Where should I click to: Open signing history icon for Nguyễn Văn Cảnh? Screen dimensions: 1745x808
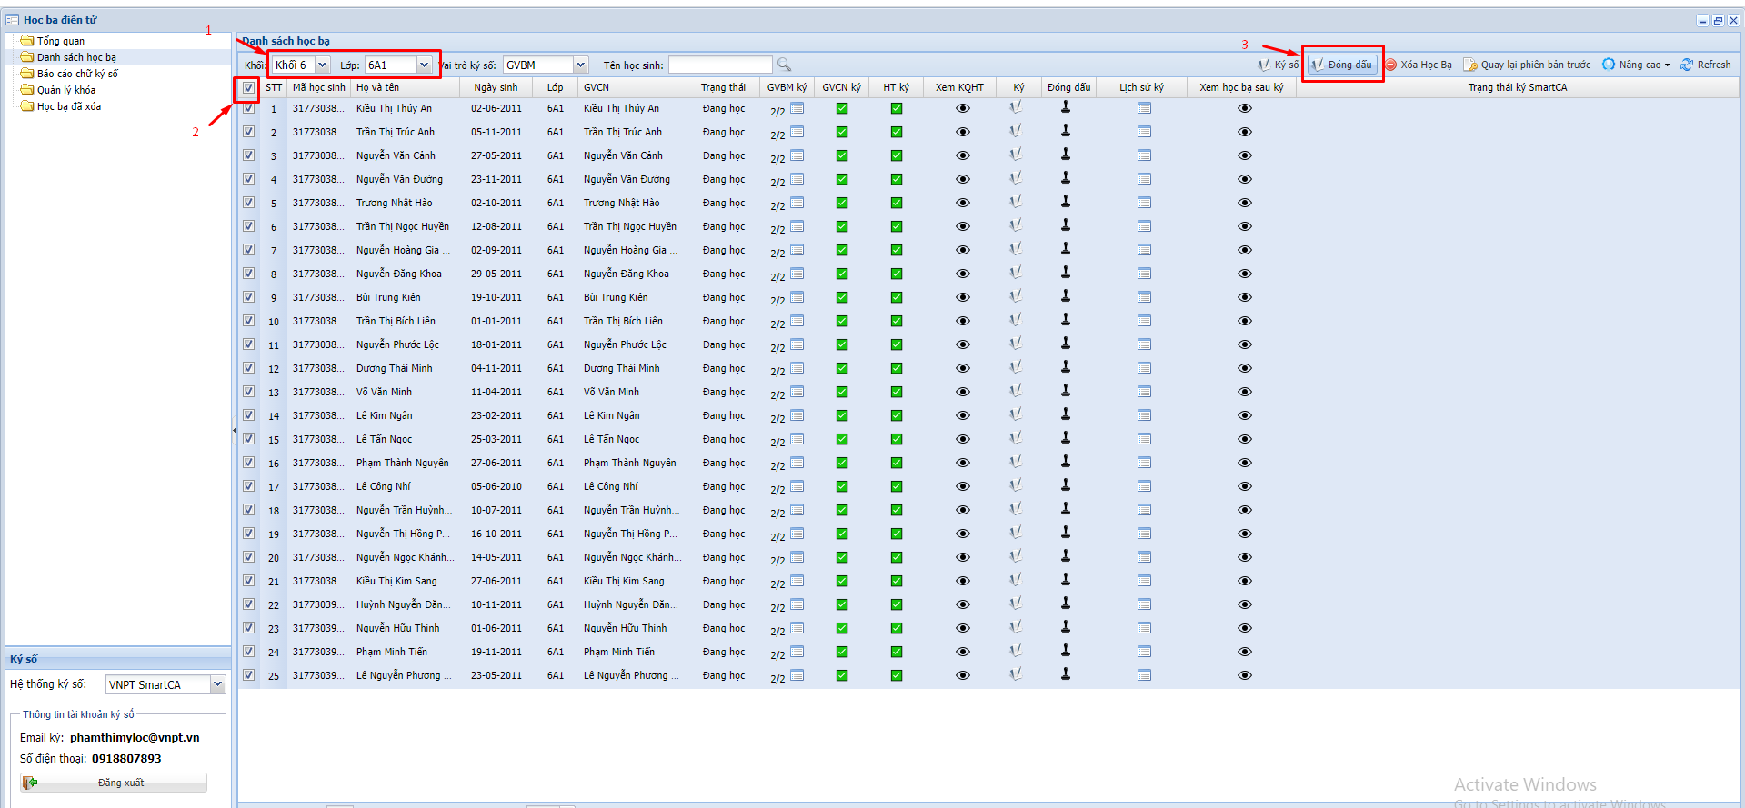[x=1144, y=155]
